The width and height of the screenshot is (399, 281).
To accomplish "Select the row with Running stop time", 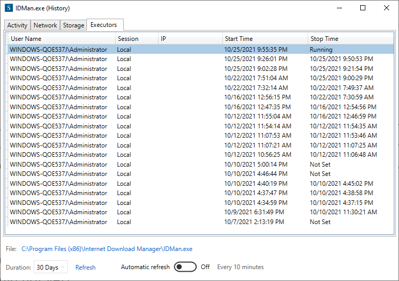I will 200,49.
